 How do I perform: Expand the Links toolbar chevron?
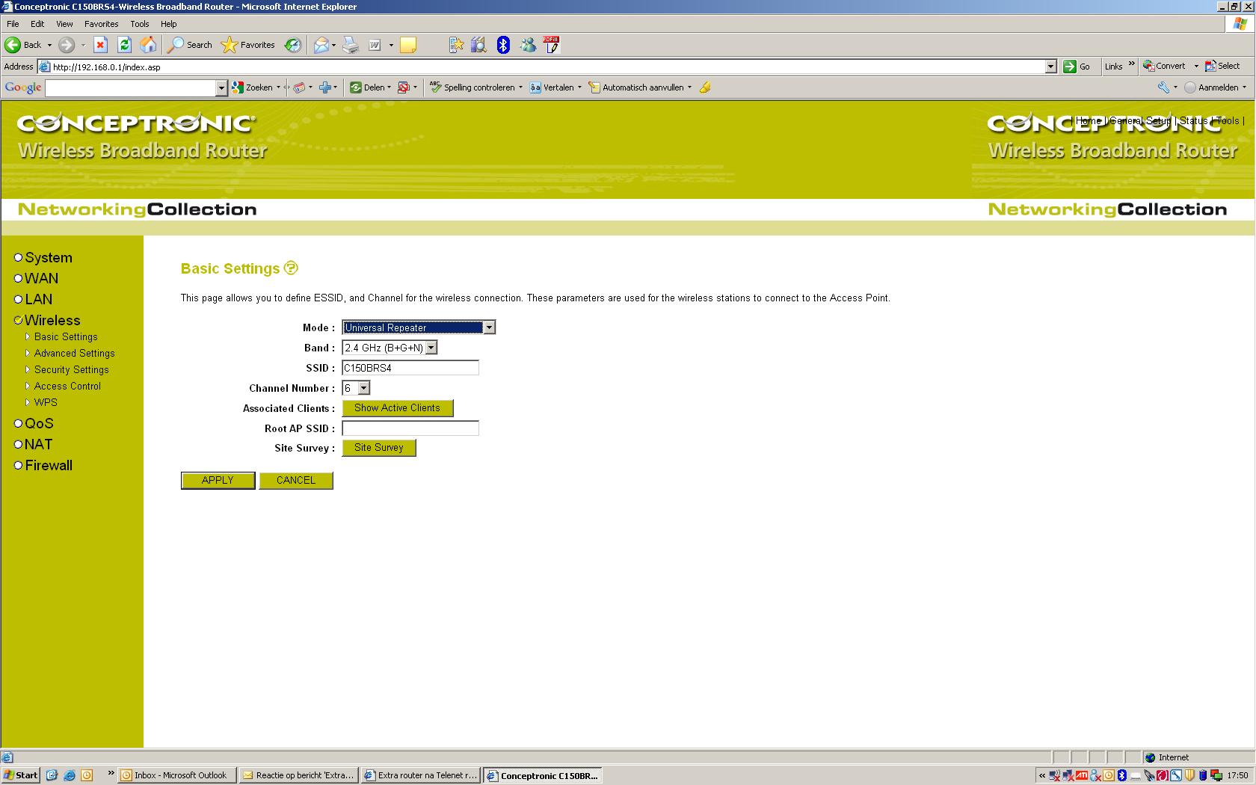point(1131,64)
